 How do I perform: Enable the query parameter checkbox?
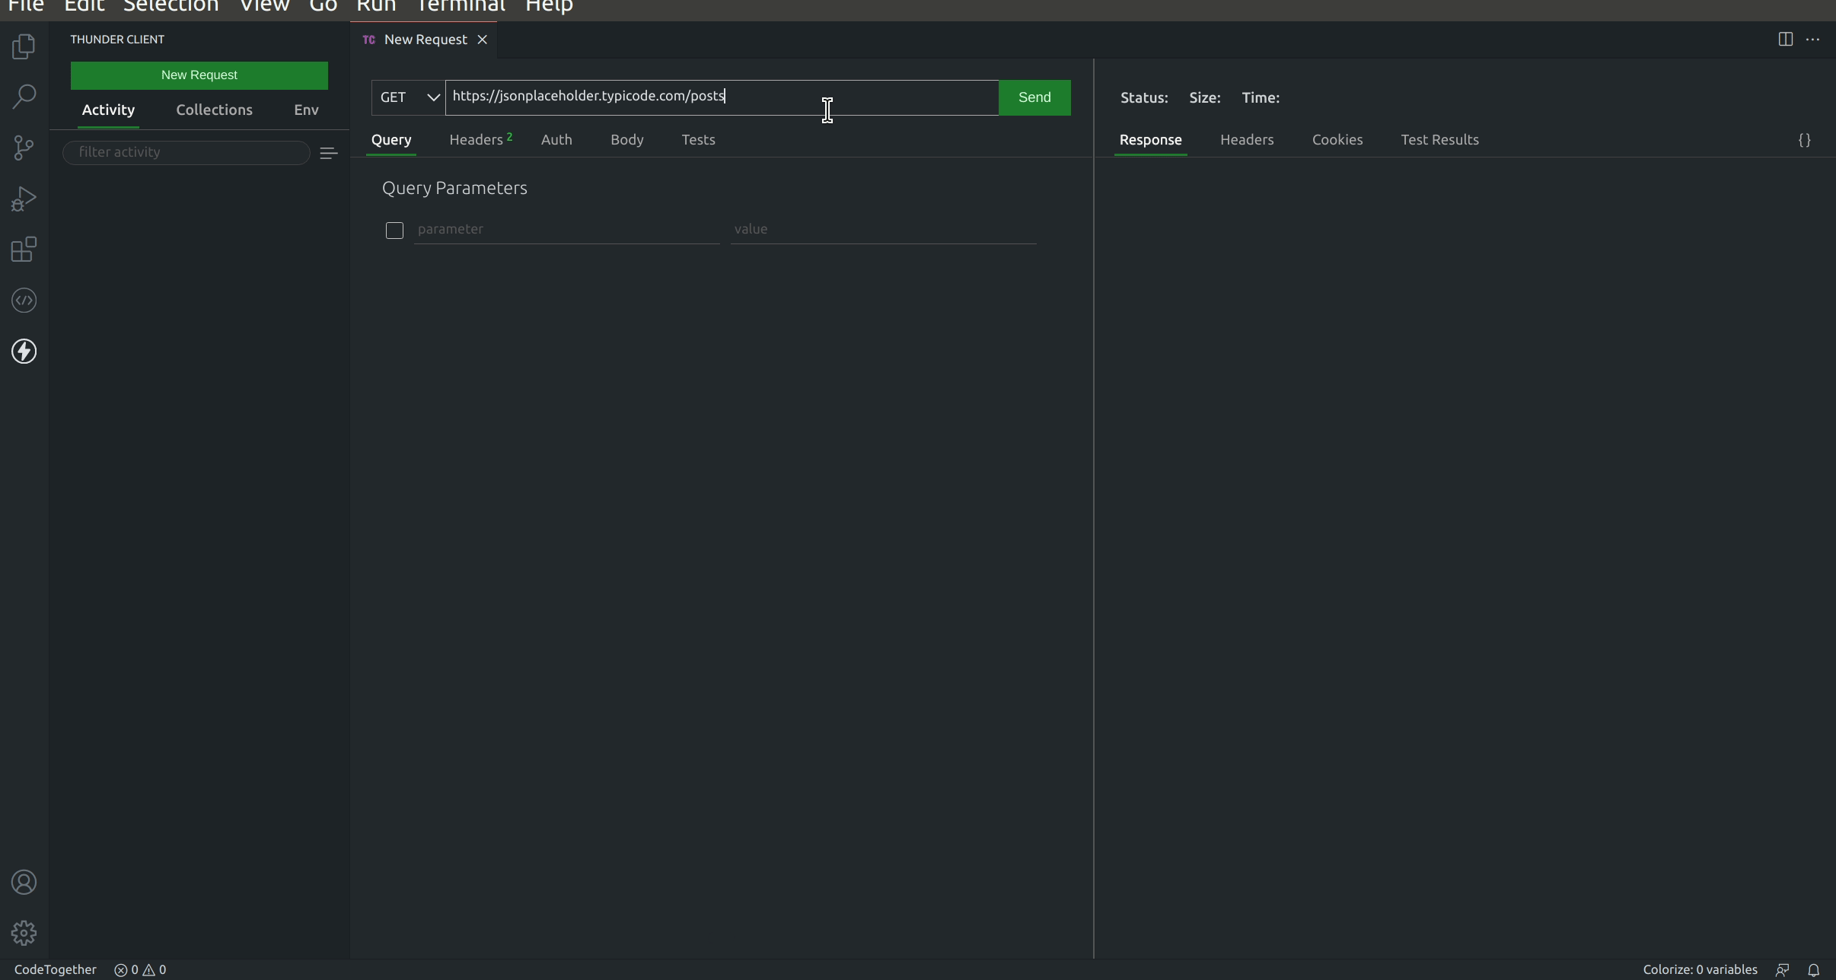pos(394,231)
